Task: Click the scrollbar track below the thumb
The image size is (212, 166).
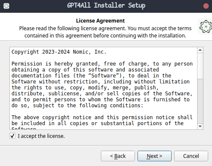Action: click(x=200, y=101)
